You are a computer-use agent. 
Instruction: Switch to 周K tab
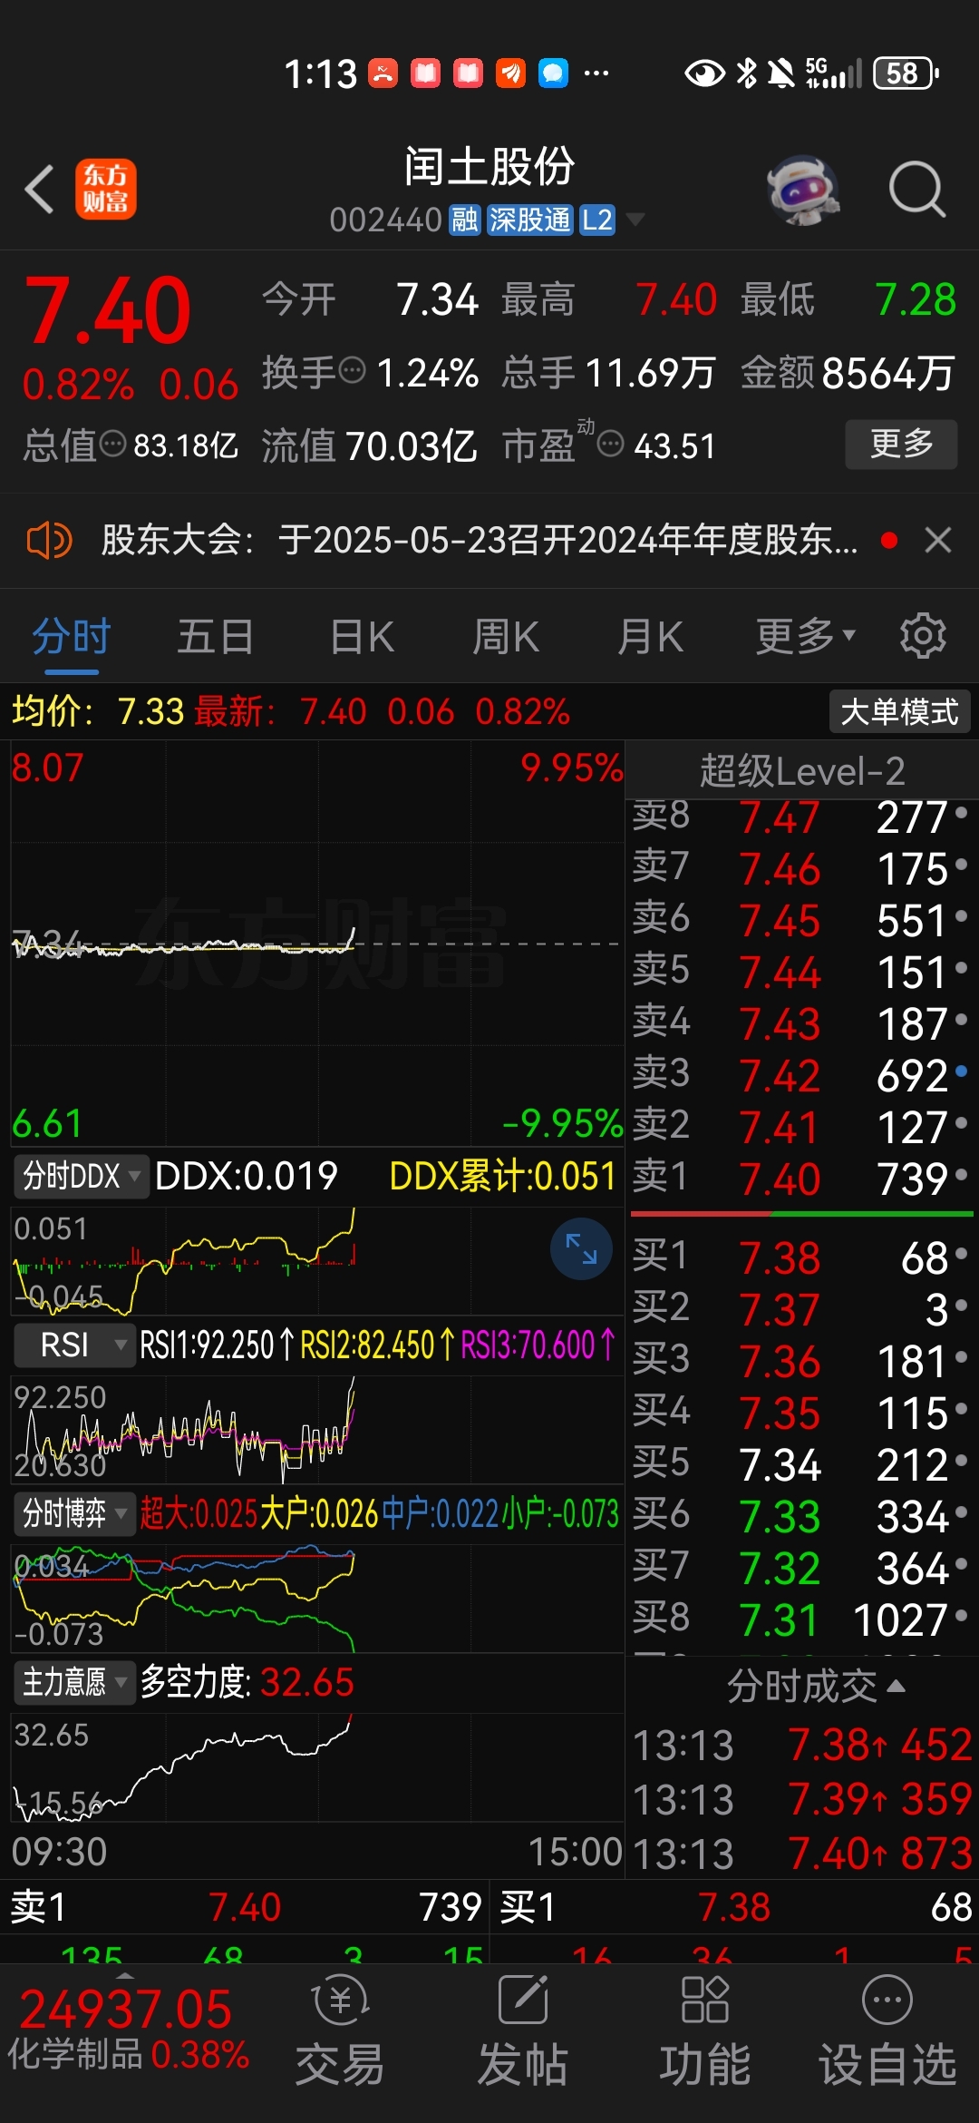(x=506, y=636)
